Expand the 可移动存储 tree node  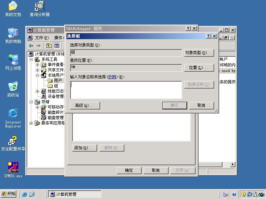point(37,107)
